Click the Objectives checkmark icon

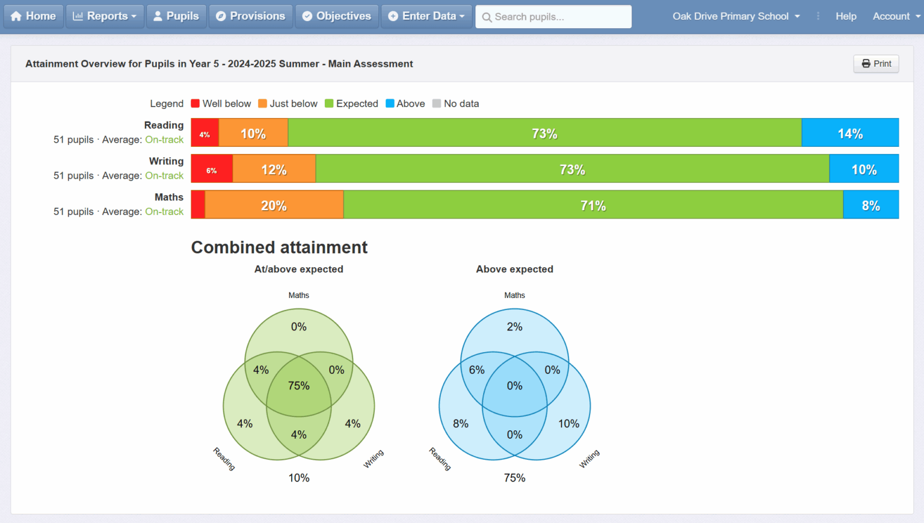[307, 16]
